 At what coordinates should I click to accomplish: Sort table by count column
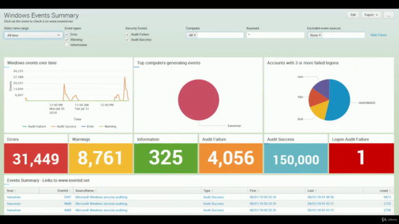[x=385, y=190]
